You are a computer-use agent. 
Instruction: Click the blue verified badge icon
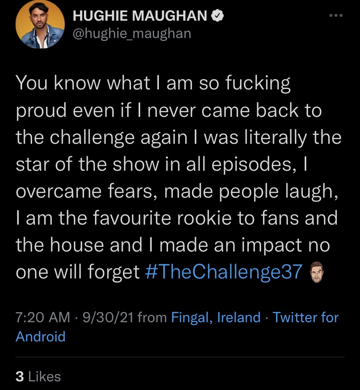217,15
